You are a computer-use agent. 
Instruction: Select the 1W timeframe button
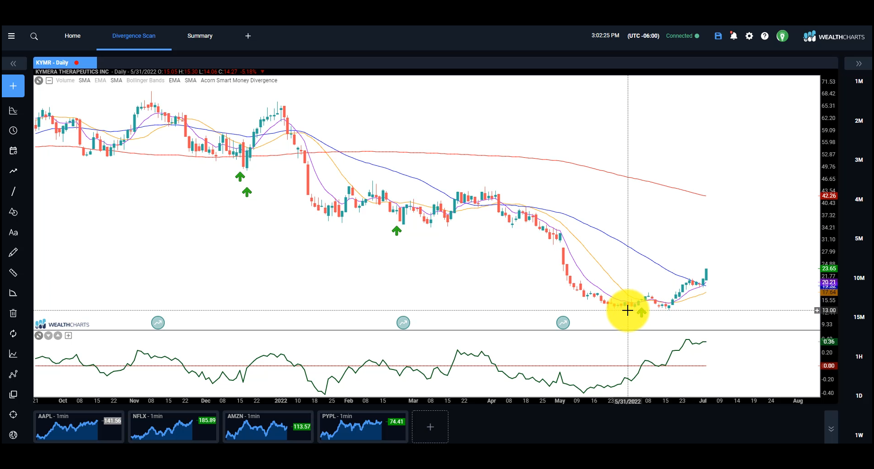859,435
